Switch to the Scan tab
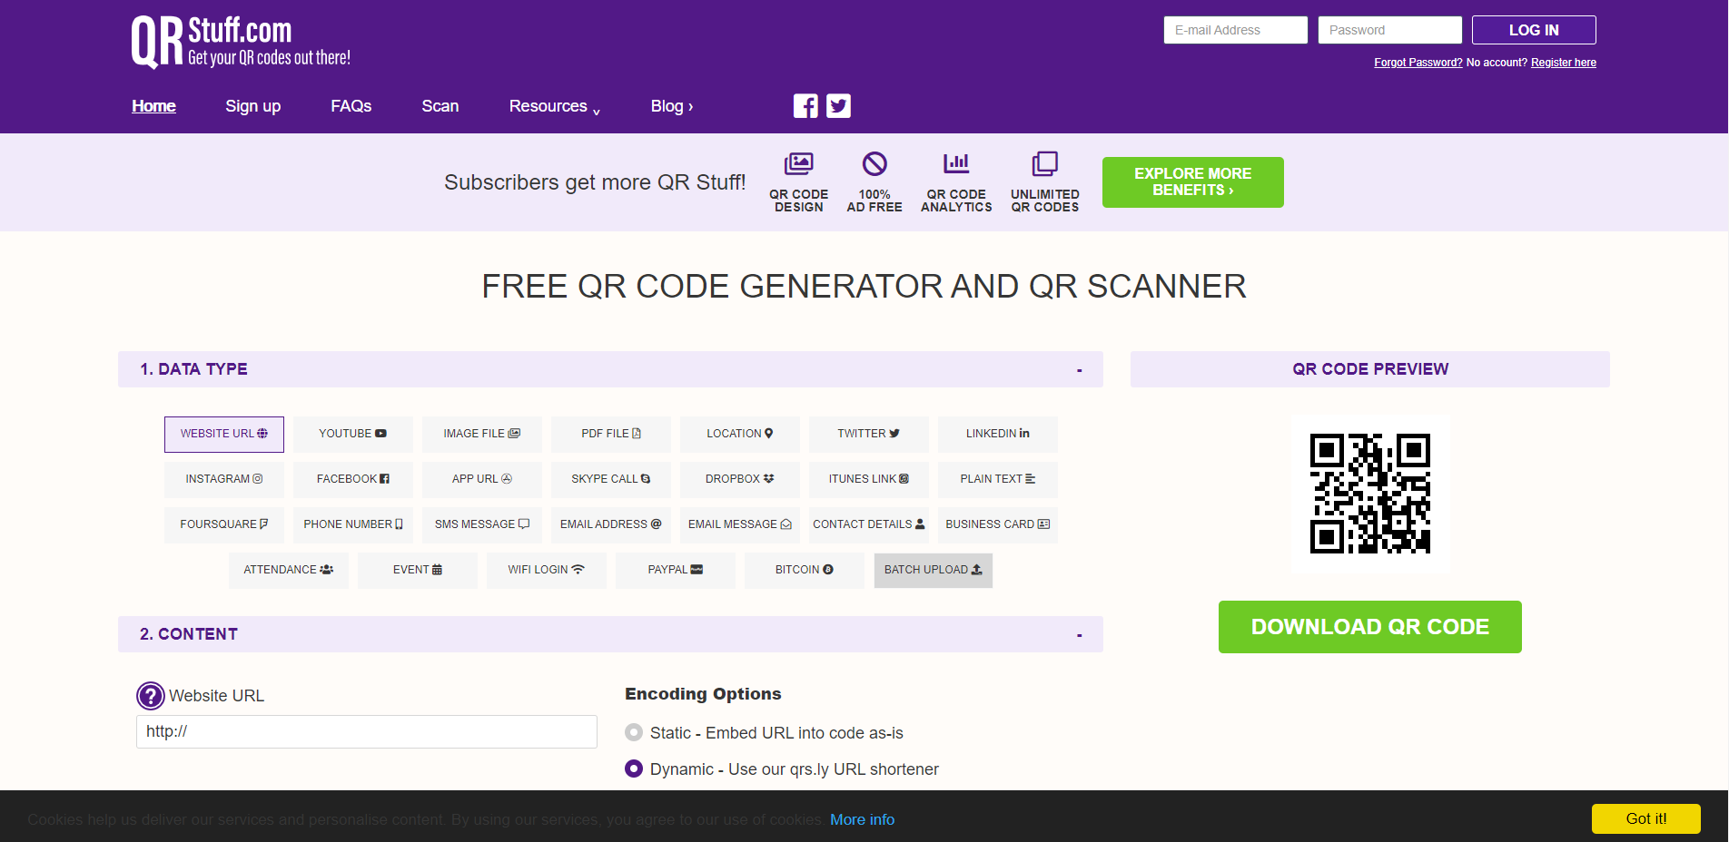Image resolution: width=1729 pixels, height=842 pixels. coord(440,106)
